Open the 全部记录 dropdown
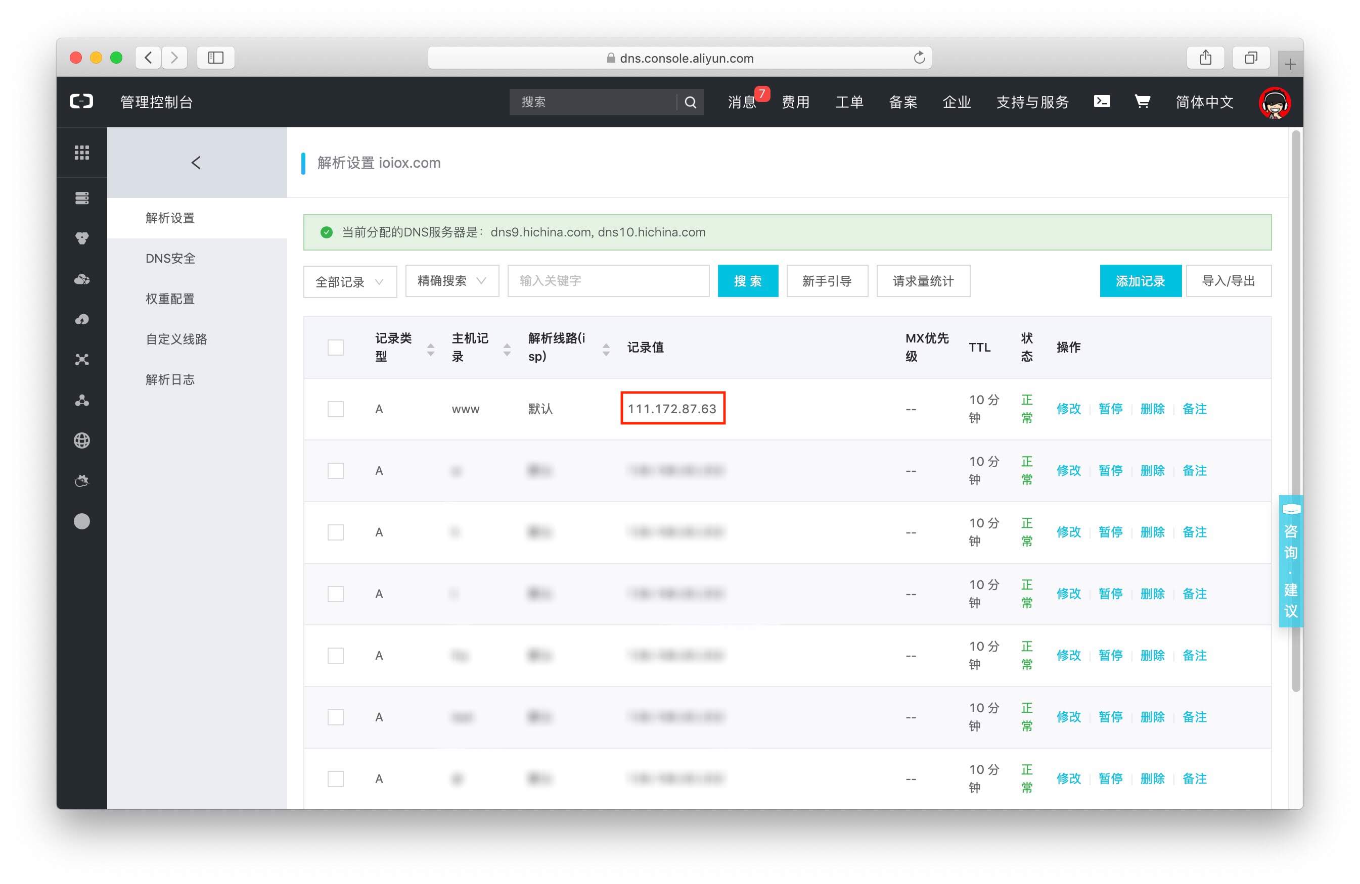Image resolution: width=1360 pixels, height=884 pixels. 350,281
